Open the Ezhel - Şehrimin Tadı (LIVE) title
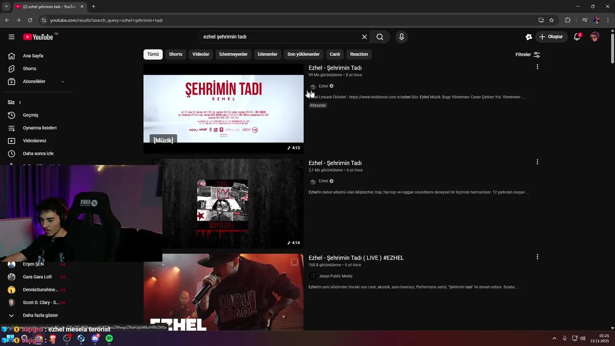The image size is (615, 346). tap(356, 258)
